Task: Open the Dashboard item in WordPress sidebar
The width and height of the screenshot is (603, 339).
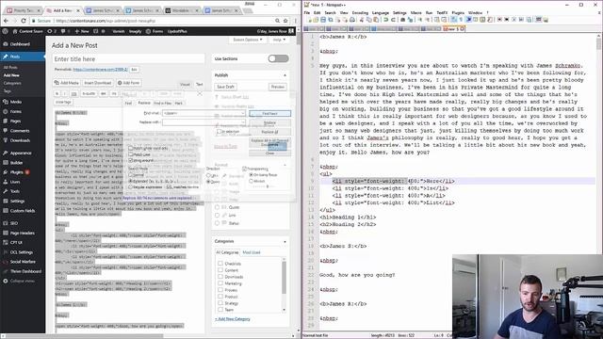Action: [19, 44]
